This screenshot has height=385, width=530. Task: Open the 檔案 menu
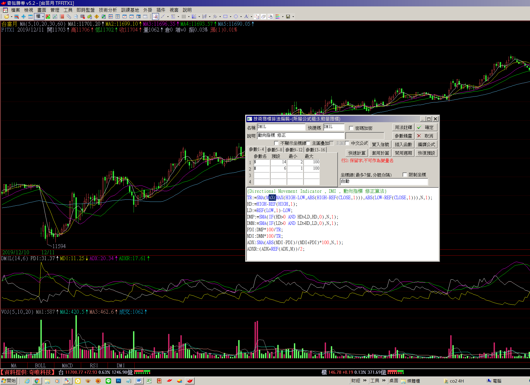[x=16, y=10]
